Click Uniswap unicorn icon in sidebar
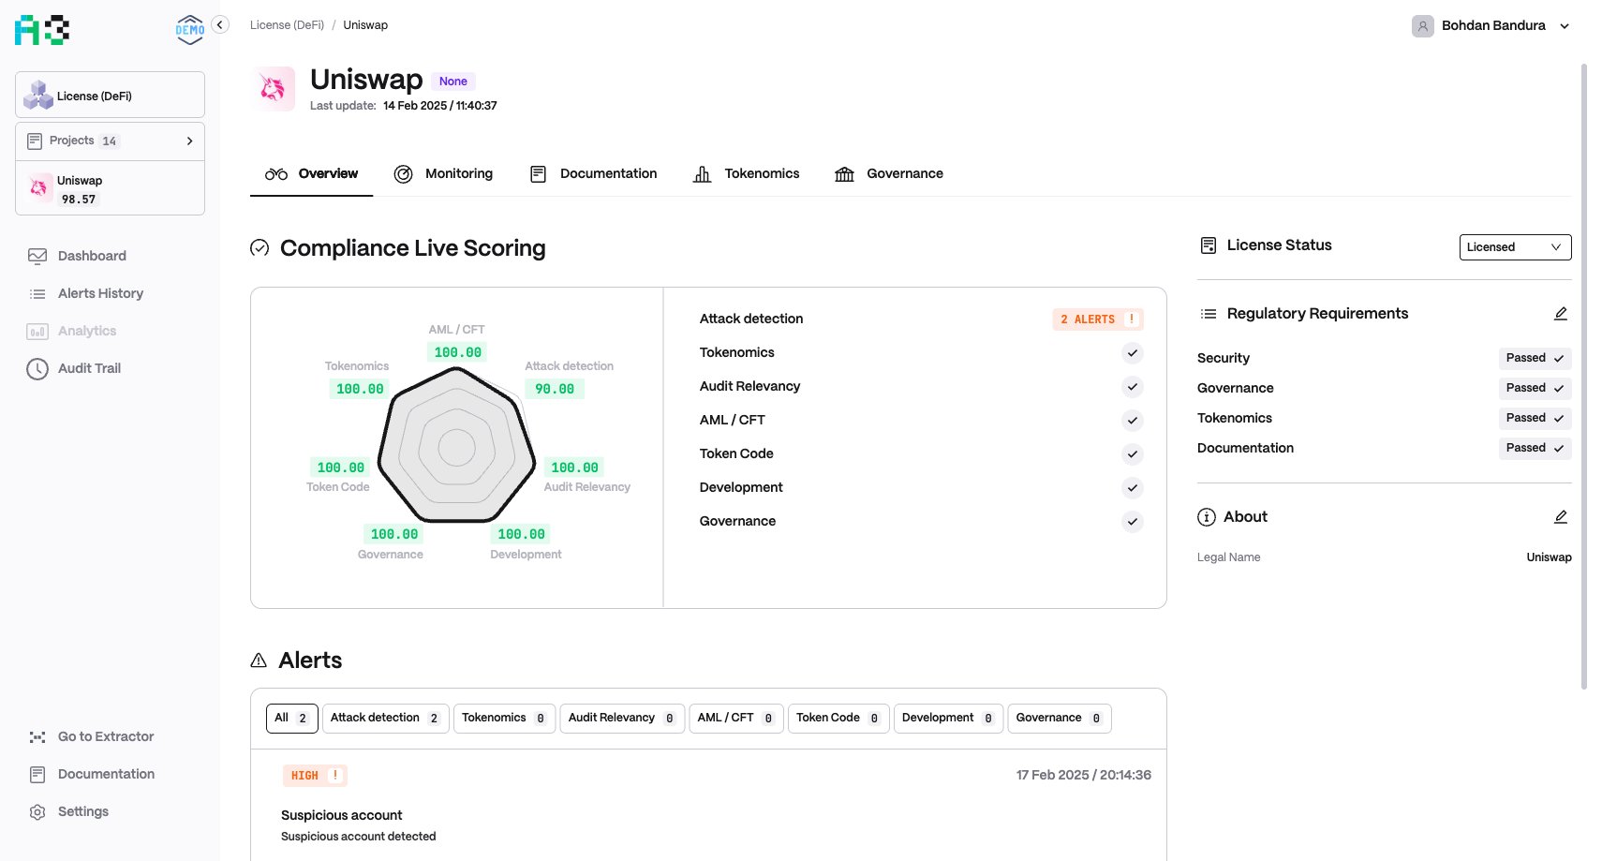 38,187
